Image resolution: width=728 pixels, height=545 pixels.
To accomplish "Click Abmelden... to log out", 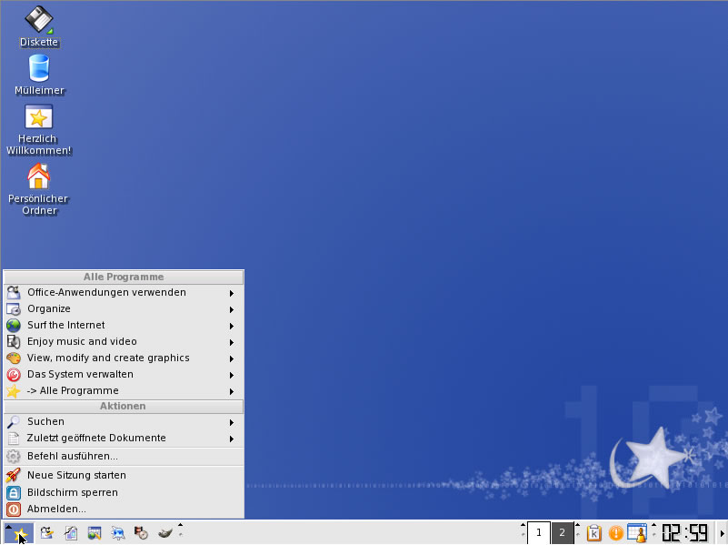I will (x=56, y=510).
